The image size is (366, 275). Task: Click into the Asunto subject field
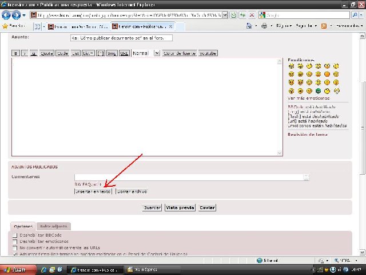click(x=121, y=38)
